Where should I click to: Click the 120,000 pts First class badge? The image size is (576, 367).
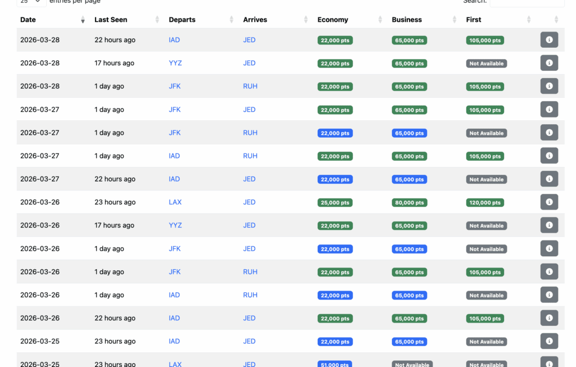[485, 202]
